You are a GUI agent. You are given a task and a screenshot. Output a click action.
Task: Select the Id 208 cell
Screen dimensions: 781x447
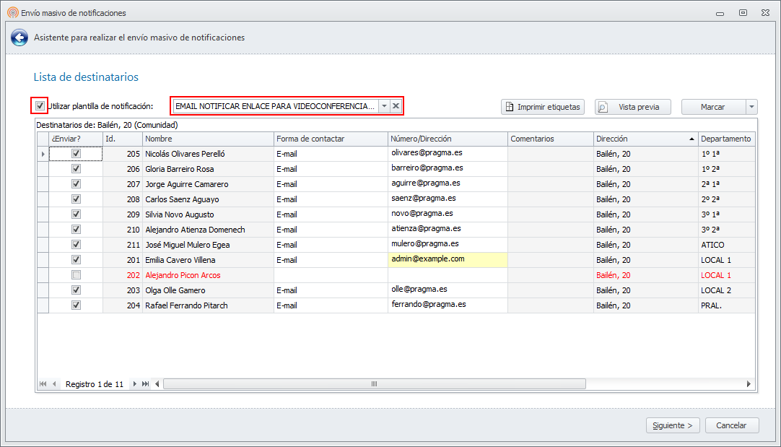[123, 199]
